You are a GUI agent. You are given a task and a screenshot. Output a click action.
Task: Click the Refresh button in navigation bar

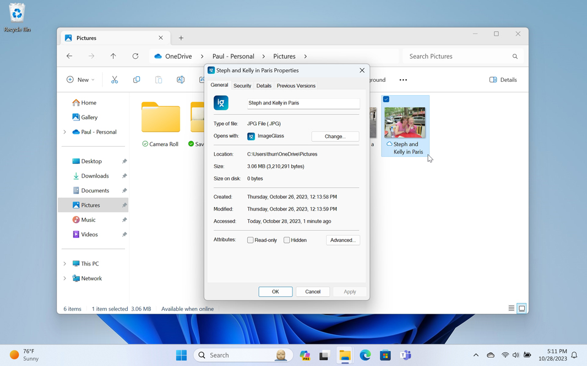135,56
